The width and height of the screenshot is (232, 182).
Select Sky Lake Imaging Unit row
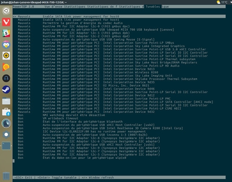coord(119,75)
